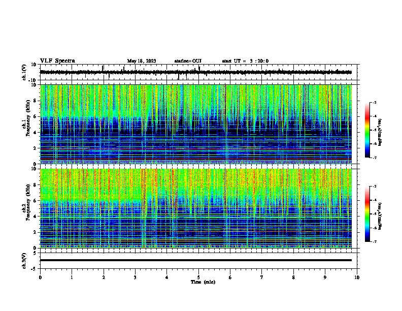The width and height of the screenshot is (402, 311).
Task: Select the "start UT = 3 : 20: 0" text
Action: 245,61
